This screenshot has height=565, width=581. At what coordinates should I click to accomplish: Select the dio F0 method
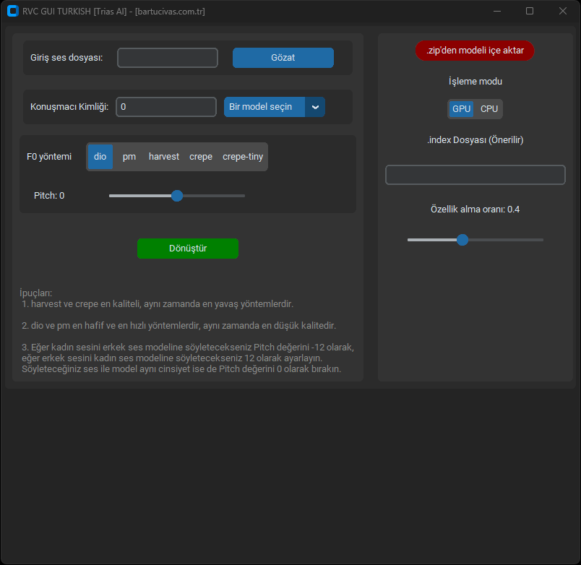[x=100, y=157]
